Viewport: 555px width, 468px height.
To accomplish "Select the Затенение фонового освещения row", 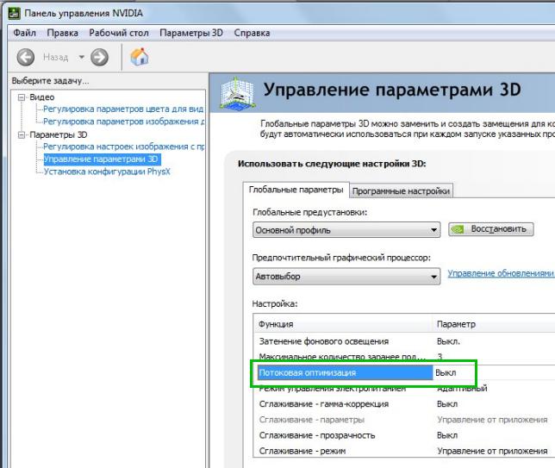I will tap(404, 341).
